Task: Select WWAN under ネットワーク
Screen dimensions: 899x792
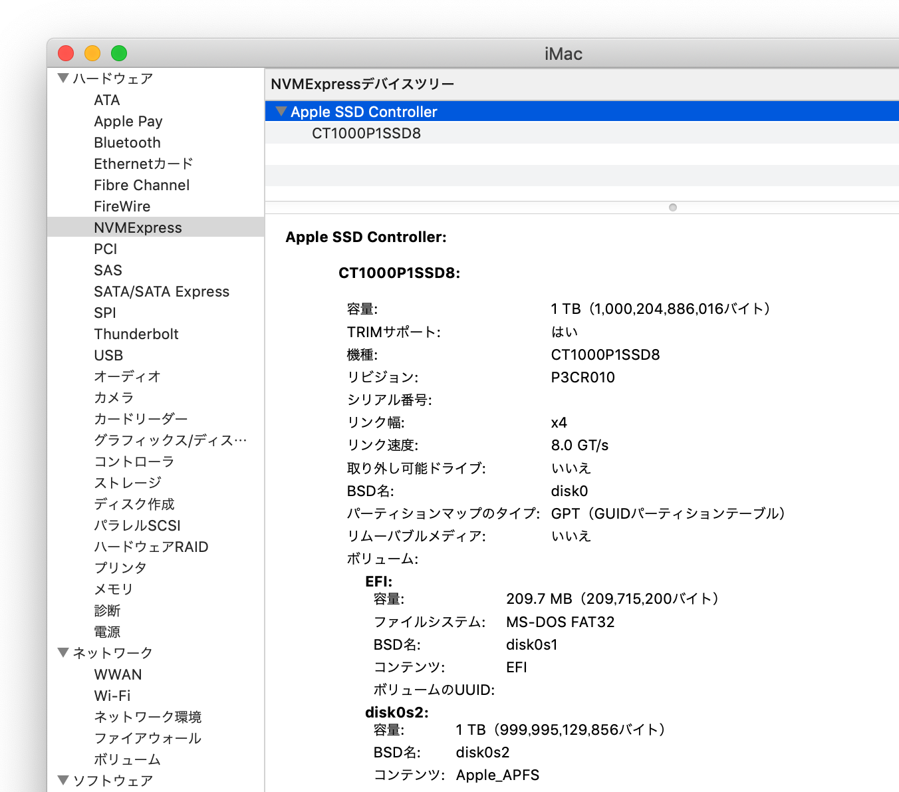Action: tap(118, 674)
